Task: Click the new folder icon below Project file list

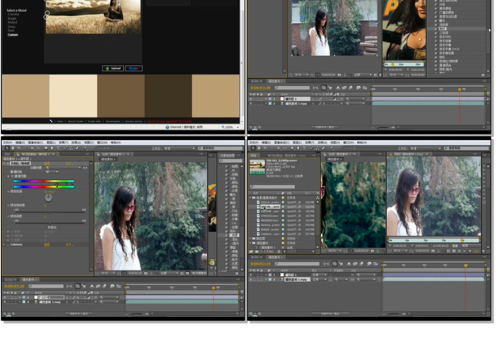Action: tap(257, 252)
